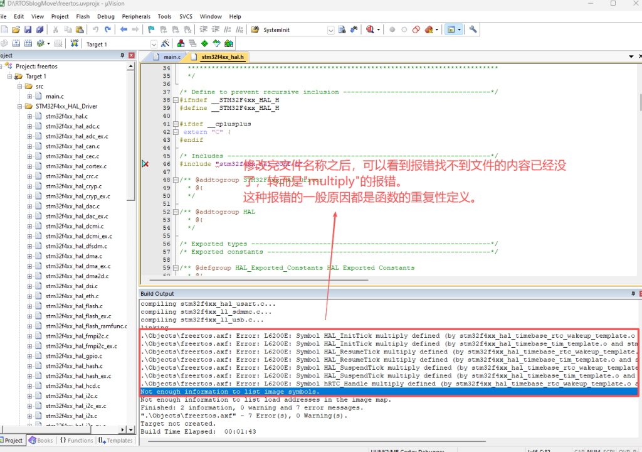Switch to the main.c editor tab

pyautogui.click(x=171, y=57)
